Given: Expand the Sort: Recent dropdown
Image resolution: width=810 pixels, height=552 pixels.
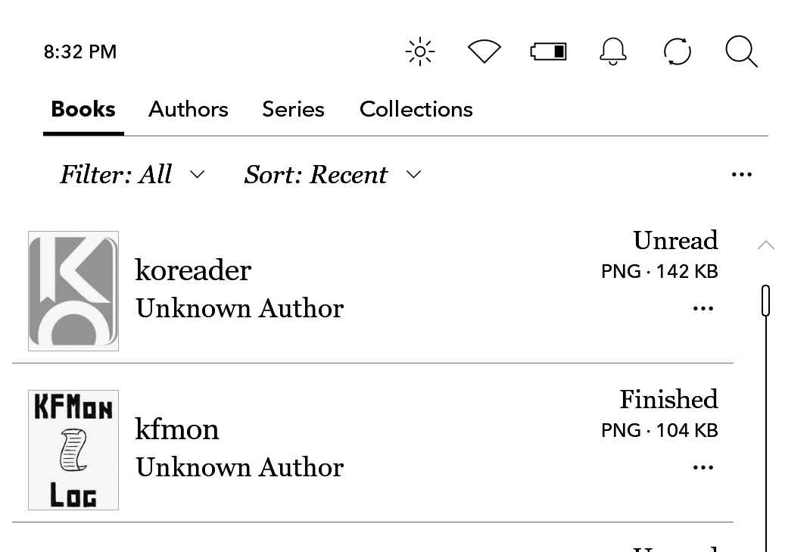Looking at the screenshot, I should click(x=332, y=175).
